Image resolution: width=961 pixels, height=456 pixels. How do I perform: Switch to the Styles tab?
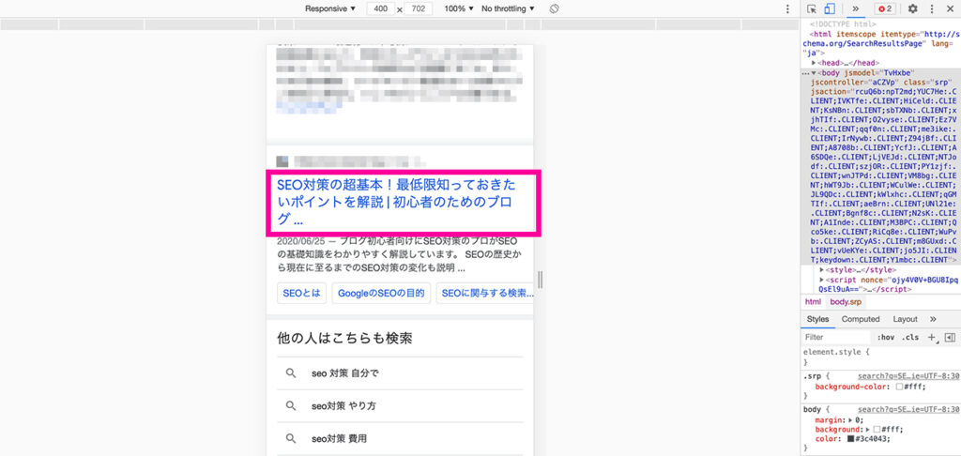tap(817, 319)
